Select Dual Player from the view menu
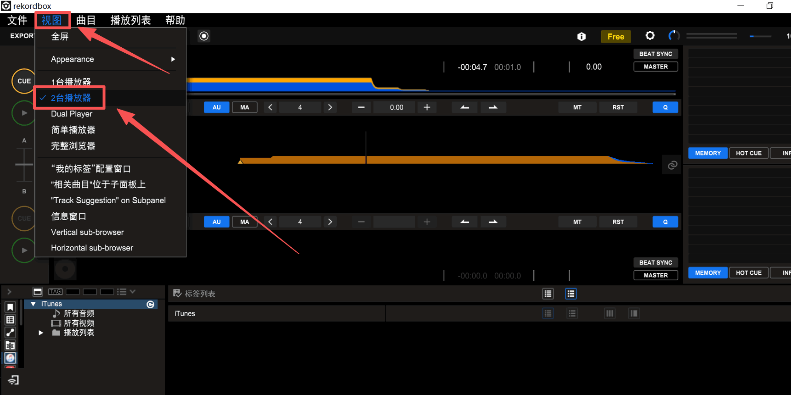 tap(72, 114)
